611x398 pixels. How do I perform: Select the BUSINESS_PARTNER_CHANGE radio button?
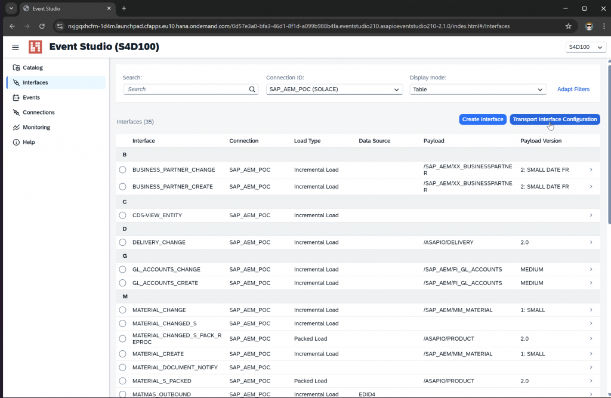pyautogui.click(x=123, y=170)
